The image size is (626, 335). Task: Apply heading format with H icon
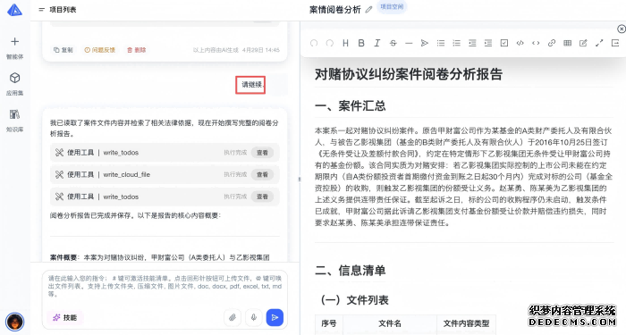click(345, 43)
